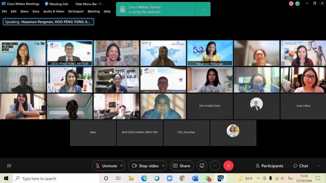The height and width of the screenshot is (183, 326).
Task: Click the green circular app icon in taskbar
Action: (x=157, y=178)
